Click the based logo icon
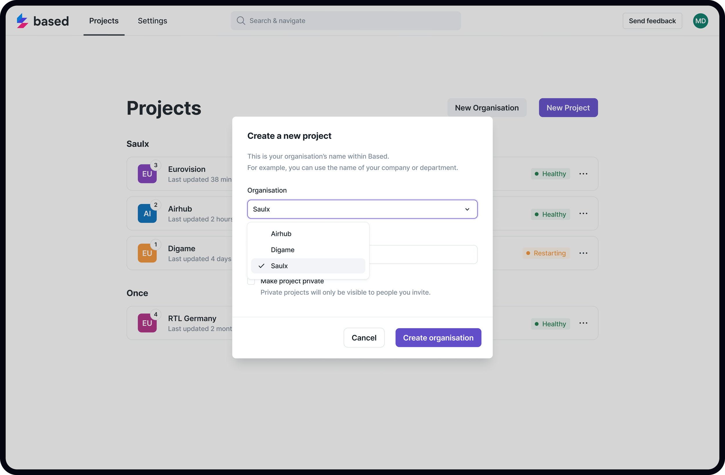 22,21
